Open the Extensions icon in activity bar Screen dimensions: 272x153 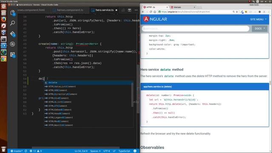point(12,55)
